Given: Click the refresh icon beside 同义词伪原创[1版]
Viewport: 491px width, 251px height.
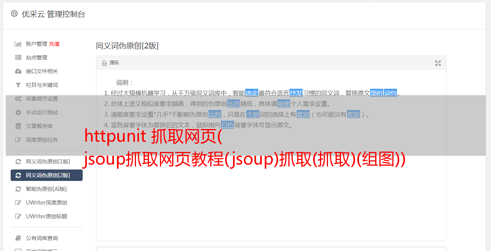Looking at the screenshot, I should click(x=18, y=161).
